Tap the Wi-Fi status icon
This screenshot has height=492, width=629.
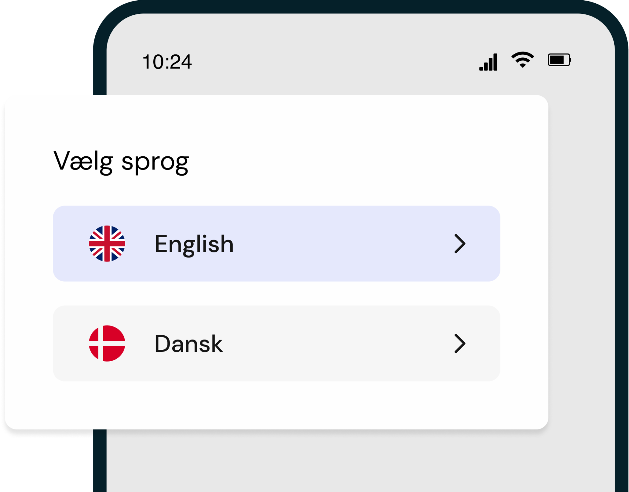pyautogui.click(x=523, y=60)
